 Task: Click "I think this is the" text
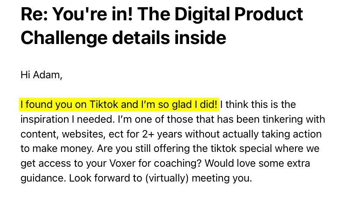tap(258, 104)
